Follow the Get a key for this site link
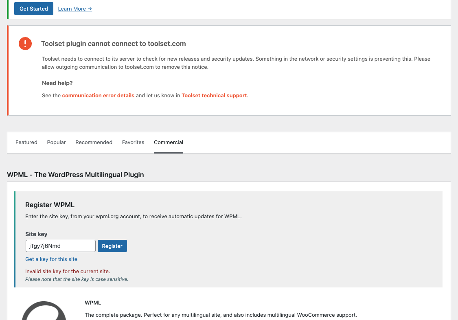Image resolution: width=458 pixels, height=320 pixels. 51,259
